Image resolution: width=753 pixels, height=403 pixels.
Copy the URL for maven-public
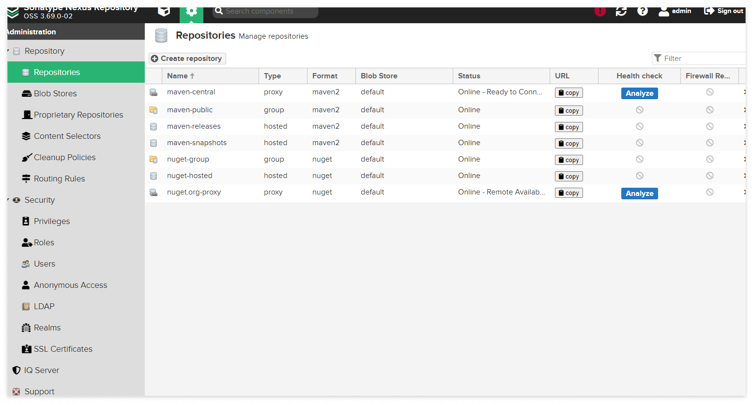tap(569, 111)
